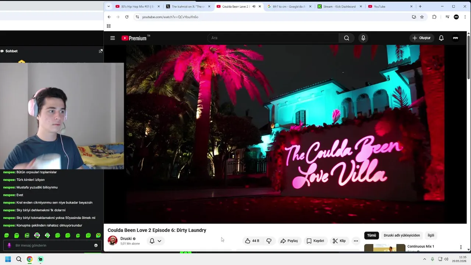Open the Druski channel name link
This screenshot has width=471, height=265.
126,239
